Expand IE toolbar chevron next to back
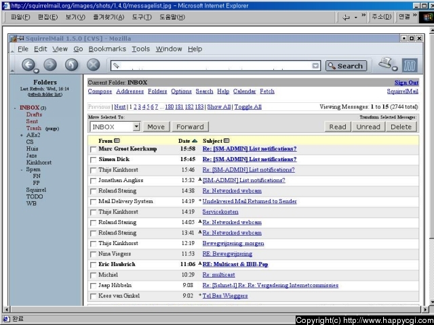 click(x=363, y=15)
